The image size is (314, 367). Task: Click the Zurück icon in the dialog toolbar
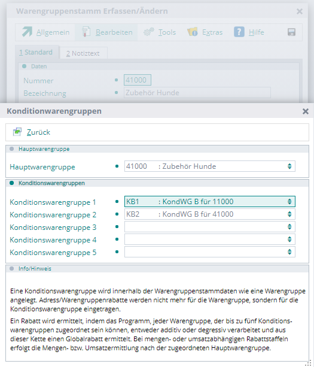pos(17,132)
